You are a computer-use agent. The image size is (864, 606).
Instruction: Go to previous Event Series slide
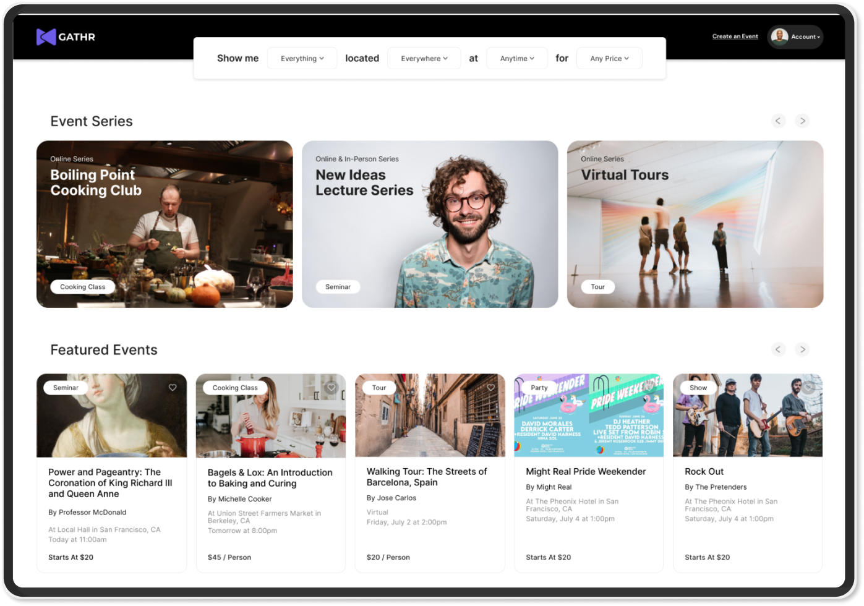pyautogui.click(x=778, y=121)
